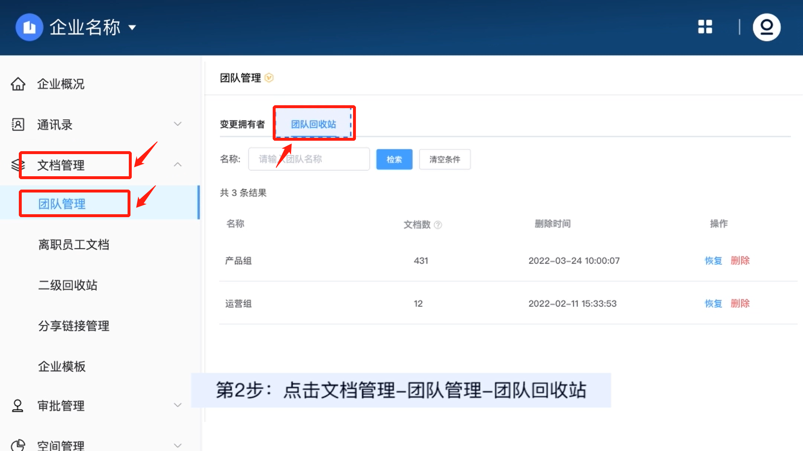Click deletion time 2022-02-11 15:33:53
The image size is (803, 451).
pos(573,304)
